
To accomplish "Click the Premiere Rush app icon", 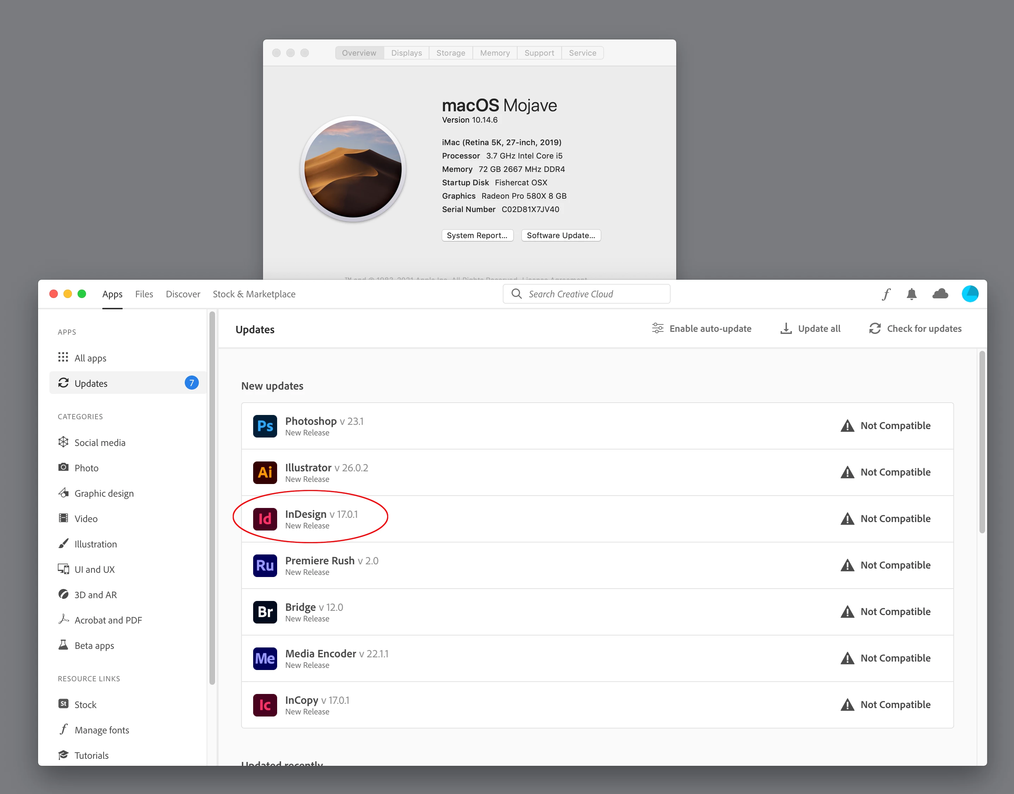I will (265, 565).
